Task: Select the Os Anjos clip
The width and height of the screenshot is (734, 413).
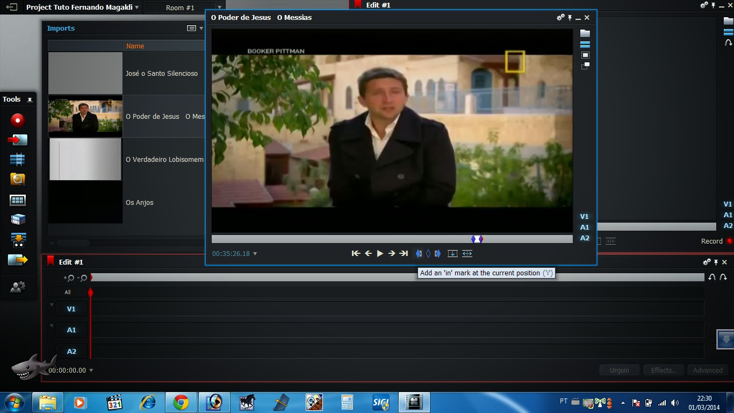Action: click(127, 202)
